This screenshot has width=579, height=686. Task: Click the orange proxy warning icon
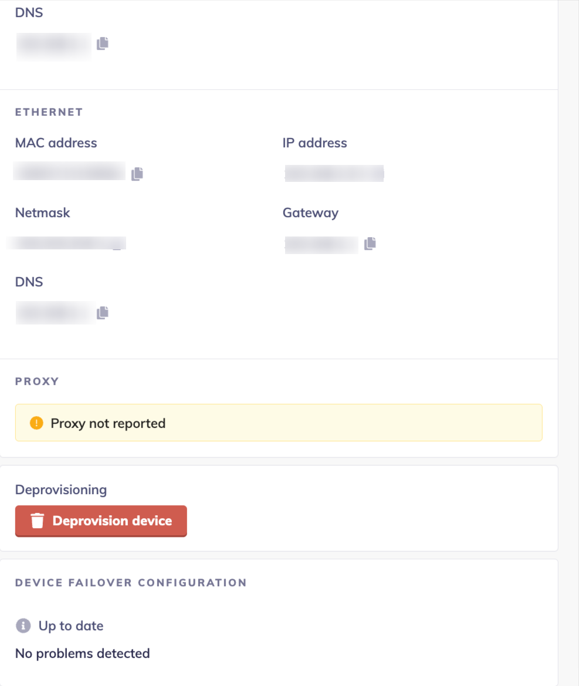[x=36, y=423]
